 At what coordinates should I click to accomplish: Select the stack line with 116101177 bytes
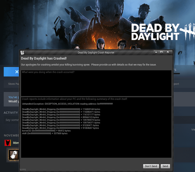point(61,114)
